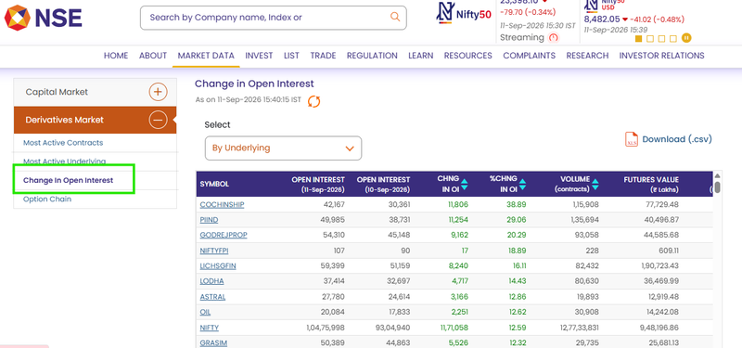742x348 pixels.
Task: Open the LIST menu
Action: point(291,56)
